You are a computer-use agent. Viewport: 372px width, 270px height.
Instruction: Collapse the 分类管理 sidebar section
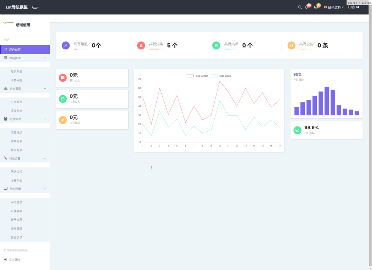25,89
